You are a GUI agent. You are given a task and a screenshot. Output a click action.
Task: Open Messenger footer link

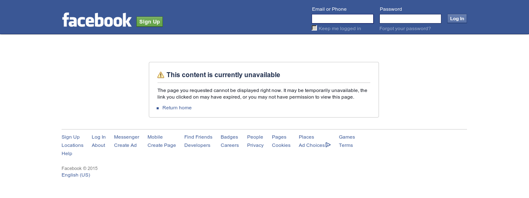click(126, 137)
